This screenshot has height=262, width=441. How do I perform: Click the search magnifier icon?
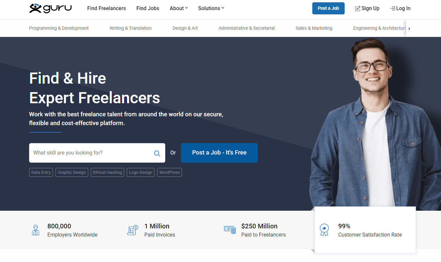[157, 153]
